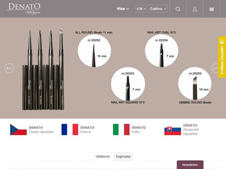This screenshot has width=226, height=169.
Task: Click the OMBRE ROUND Brush text
Action: coord(195,103)
